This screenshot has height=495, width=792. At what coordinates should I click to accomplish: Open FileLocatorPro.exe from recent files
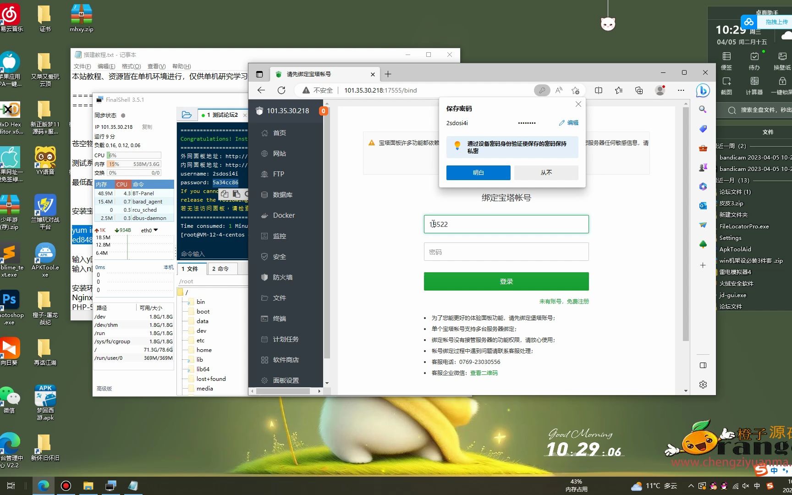(744, 226)
